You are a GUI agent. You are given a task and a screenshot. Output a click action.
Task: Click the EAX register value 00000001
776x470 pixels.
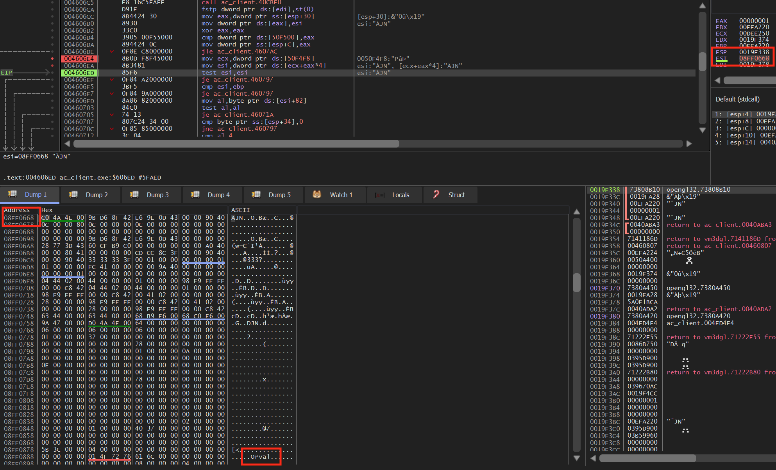754,21
